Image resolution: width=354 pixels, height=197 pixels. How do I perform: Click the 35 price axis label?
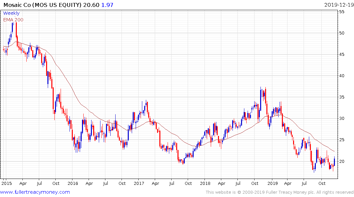[x=342, y=97]
